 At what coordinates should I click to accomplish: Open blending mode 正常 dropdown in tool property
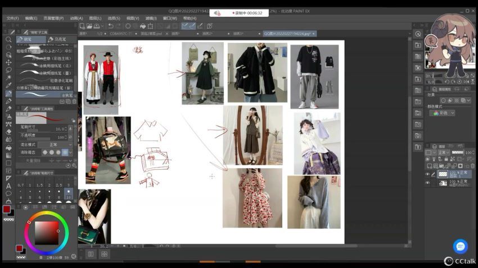pos(55,145)
